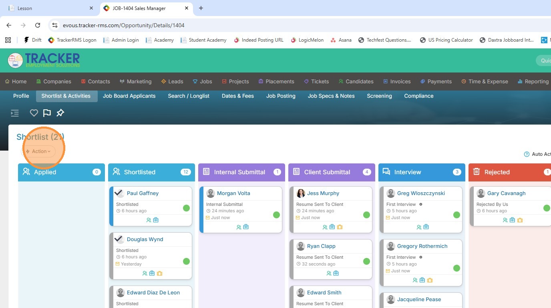Select Edward Diaz De Leon's avatar
This screenshot has height=308, width=551.
(121, 293)
